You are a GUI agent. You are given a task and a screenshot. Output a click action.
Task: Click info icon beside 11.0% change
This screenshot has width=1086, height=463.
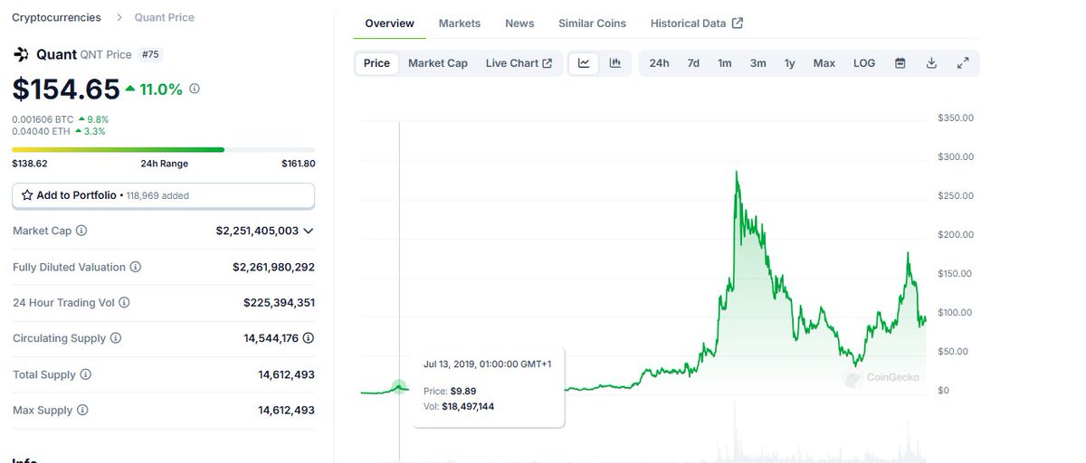tap(195, 89)
